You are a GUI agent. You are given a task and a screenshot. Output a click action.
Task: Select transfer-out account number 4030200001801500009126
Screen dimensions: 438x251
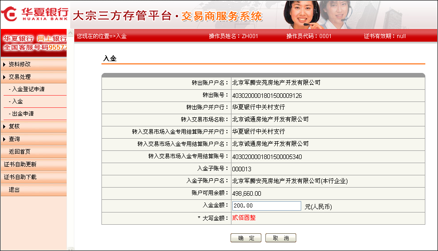(x=267, y=96)
